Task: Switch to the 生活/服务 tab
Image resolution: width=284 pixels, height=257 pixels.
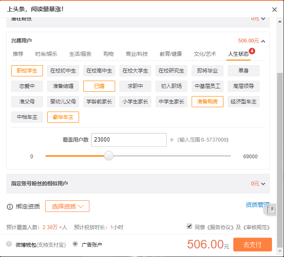Action: point(80,54)
